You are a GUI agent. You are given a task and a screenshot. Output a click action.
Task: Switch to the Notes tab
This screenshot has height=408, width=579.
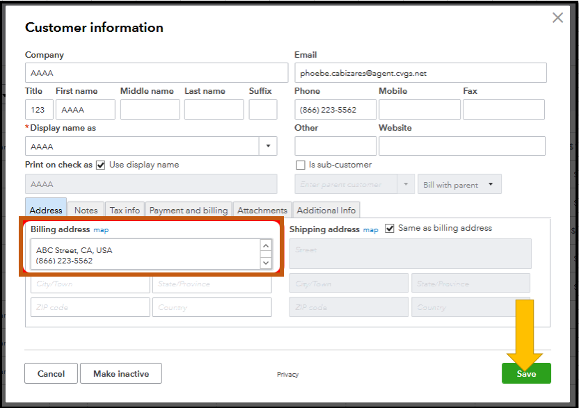click(x=85, y=209)
